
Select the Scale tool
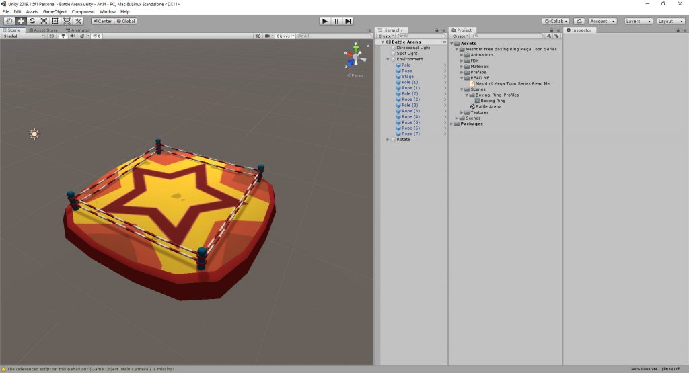[x=44, y=21]
